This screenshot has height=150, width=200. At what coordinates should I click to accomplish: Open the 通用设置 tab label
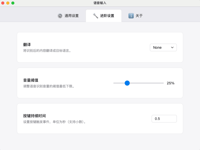pyautogui.click(x=72, y=16)
